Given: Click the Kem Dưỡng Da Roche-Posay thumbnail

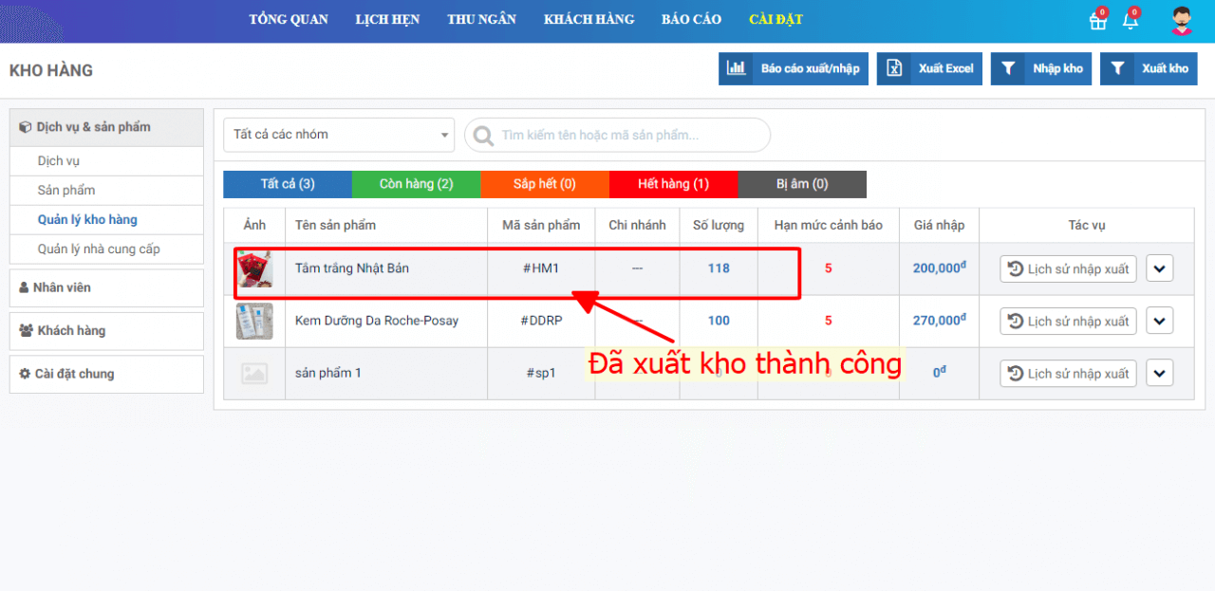Looking at the screenshot, I should 254,321.
